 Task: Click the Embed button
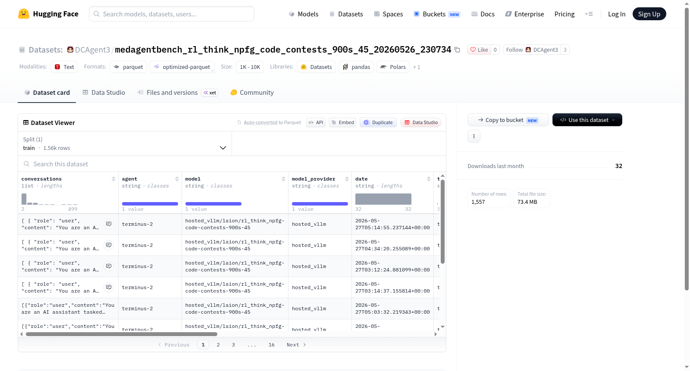click(x=342, y=122)
